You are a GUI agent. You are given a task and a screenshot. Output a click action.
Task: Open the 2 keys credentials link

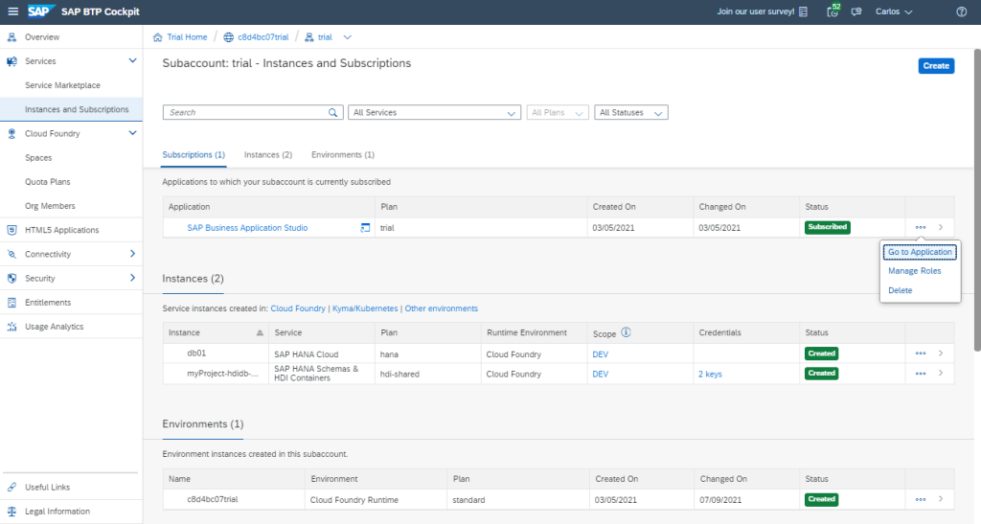[710, 374]
